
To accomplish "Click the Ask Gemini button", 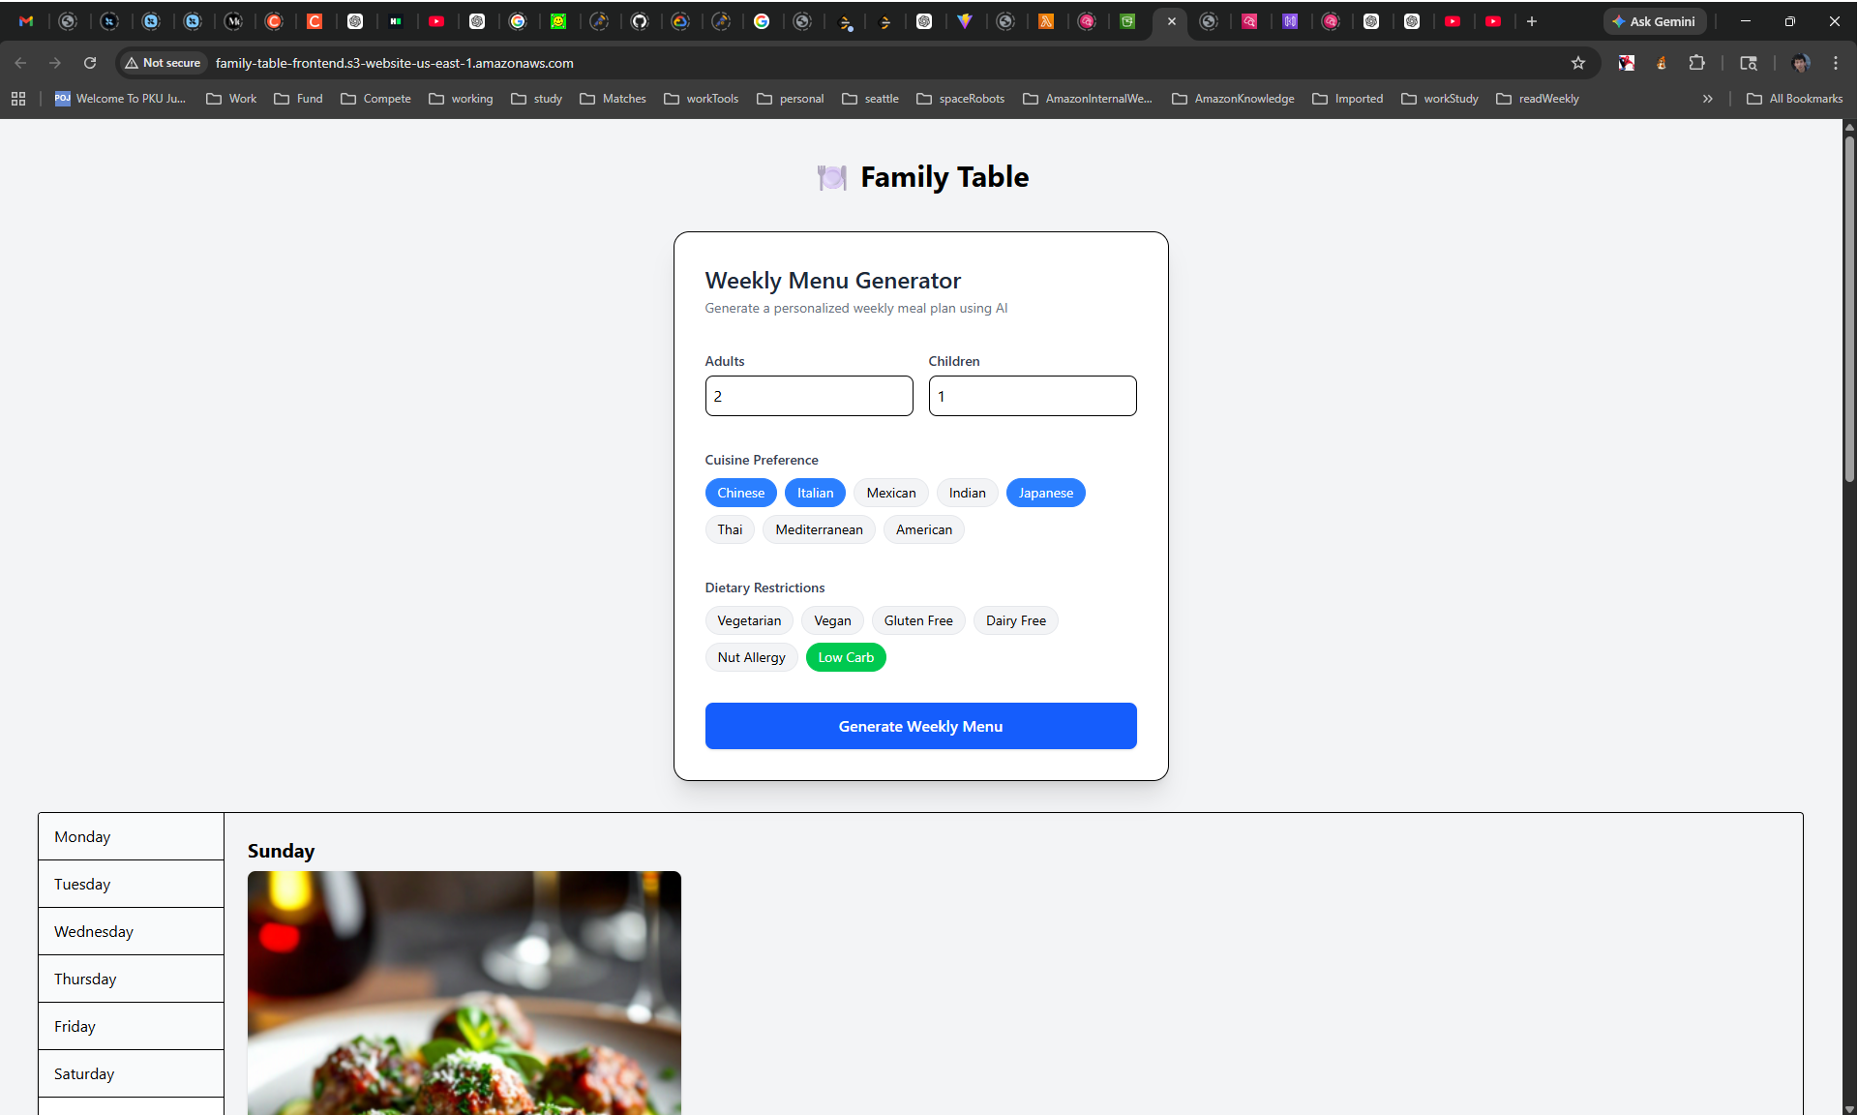I will (x=1653, y=21).
